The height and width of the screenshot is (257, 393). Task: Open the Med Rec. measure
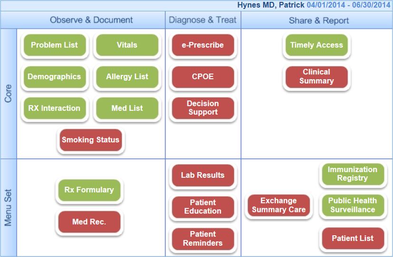click(x=89, y=222)
